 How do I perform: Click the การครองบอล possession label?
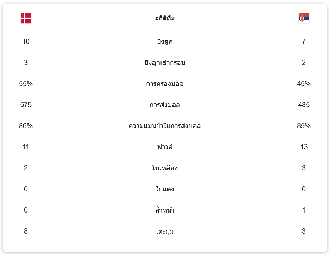[165, 84]
